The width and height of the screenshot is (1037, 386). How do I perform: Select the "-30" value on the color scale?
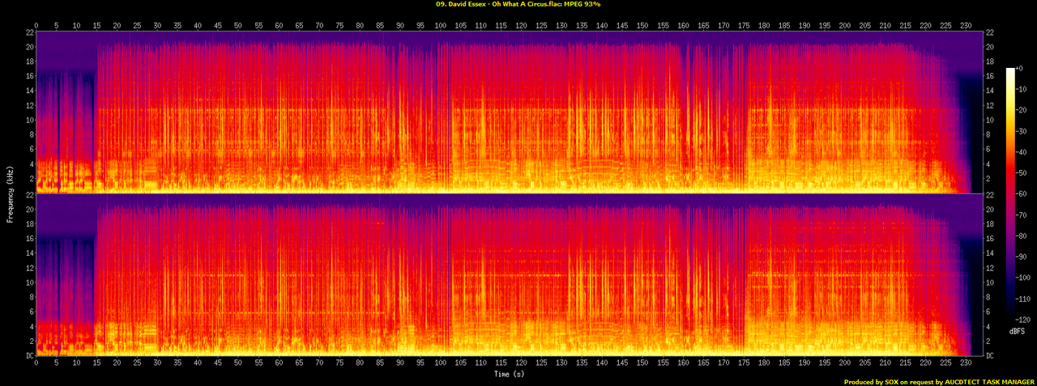[x=1022, y=132]
